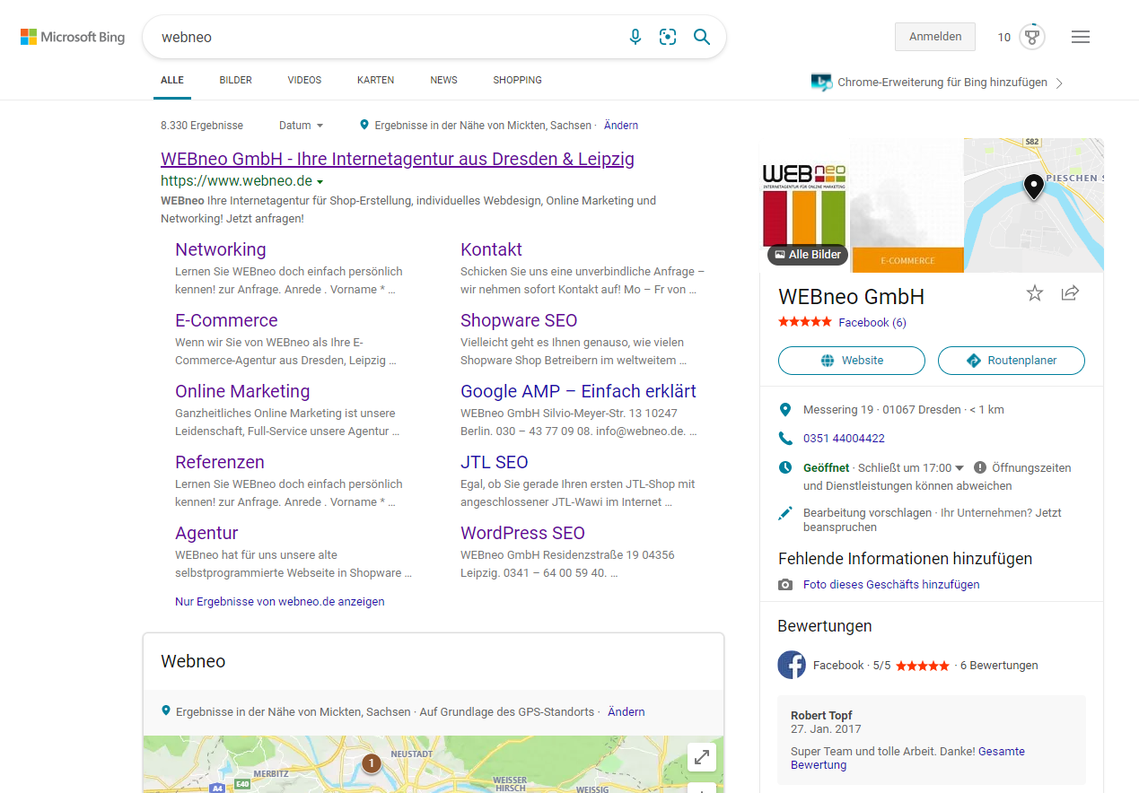The height and width of the screenshot is (793, 1139).
Task: Open the Networking sitelink
Action: pos(221,249)
